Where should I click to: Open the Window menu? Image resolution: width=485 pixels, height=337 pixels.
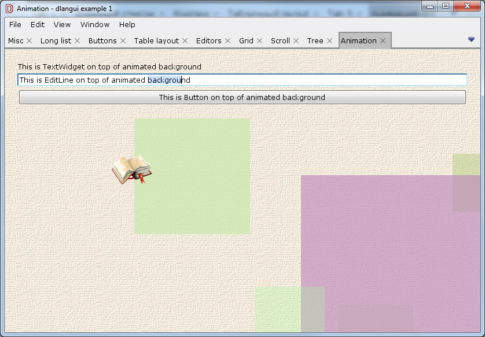(x=94, y=25)
